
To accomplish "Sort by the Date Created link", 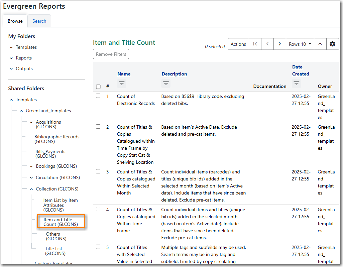I will [x=300, y=70].
